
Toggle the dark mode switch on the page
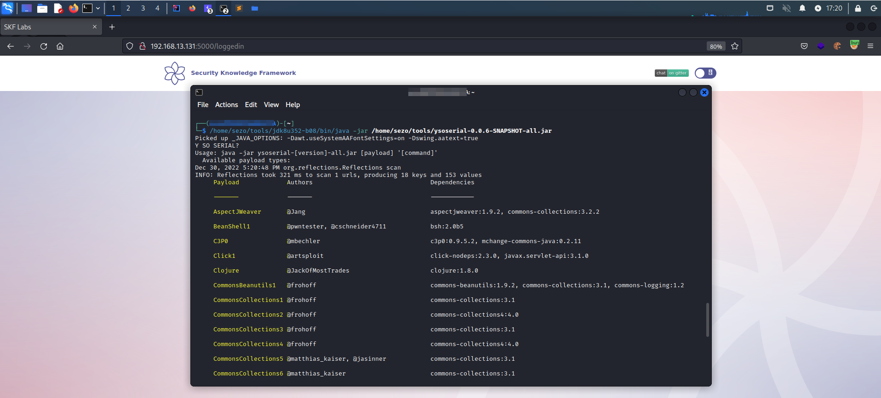coord(705,73)
